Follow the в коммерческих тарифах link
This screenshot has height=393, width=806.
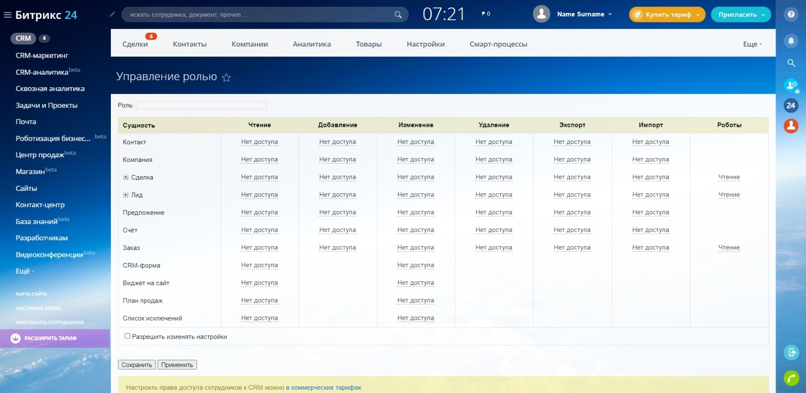click(x=323, y=387)
